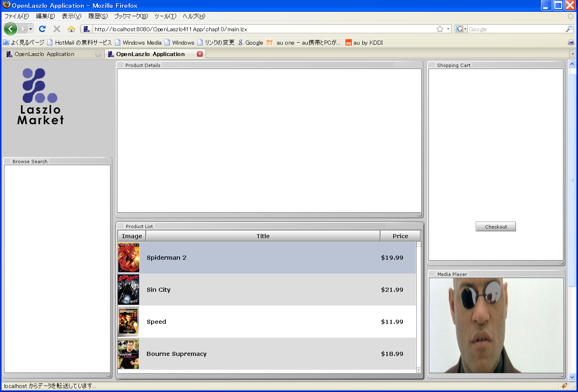
Task: Sort the list by Price column header
Action: [400, 236]
